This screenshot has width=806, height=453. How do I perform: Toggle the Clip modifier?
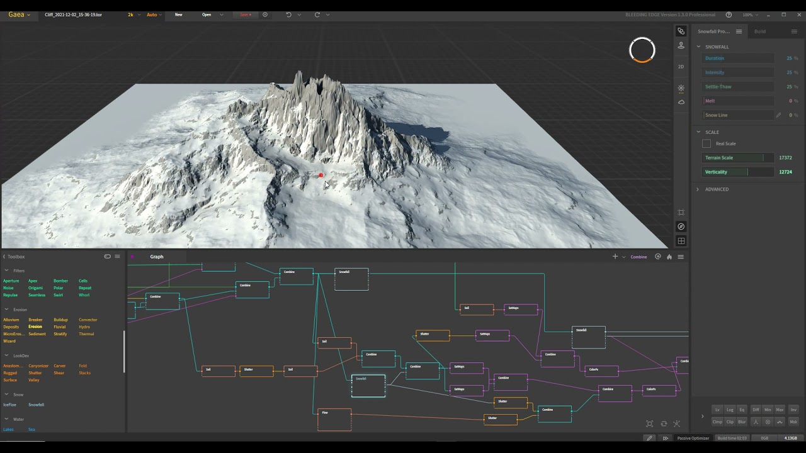point(730,422)
